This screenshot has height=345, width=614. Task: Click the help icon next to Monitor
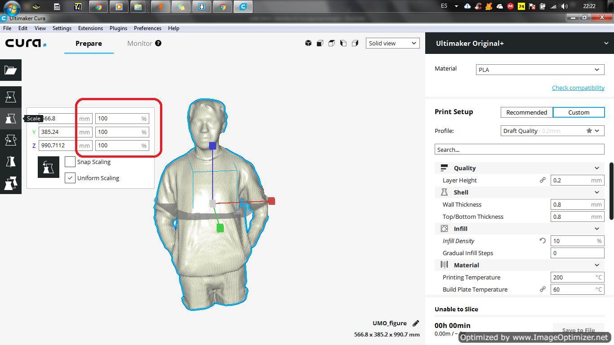point(158,43)
